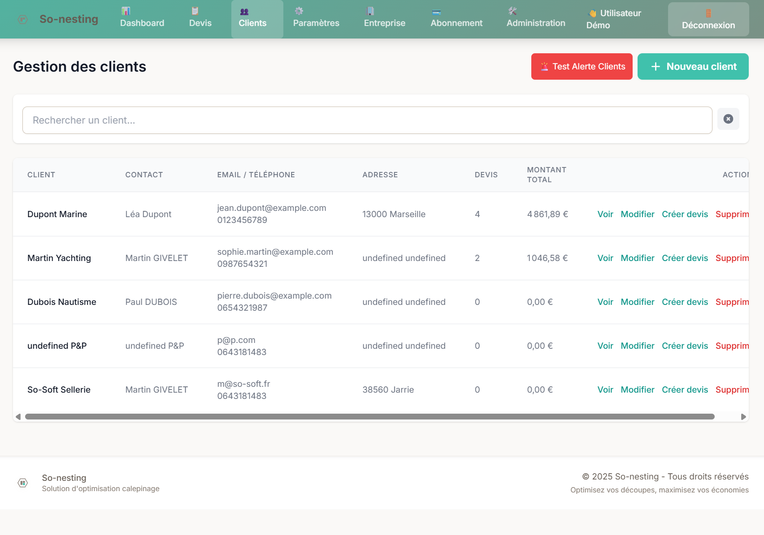Switch to the Clients navigation tab
This screenshot has height=535, width=764.
[x=257, y=19]
